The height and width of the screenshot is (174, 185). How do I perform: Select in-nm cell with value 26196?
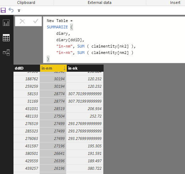(53, 168)
